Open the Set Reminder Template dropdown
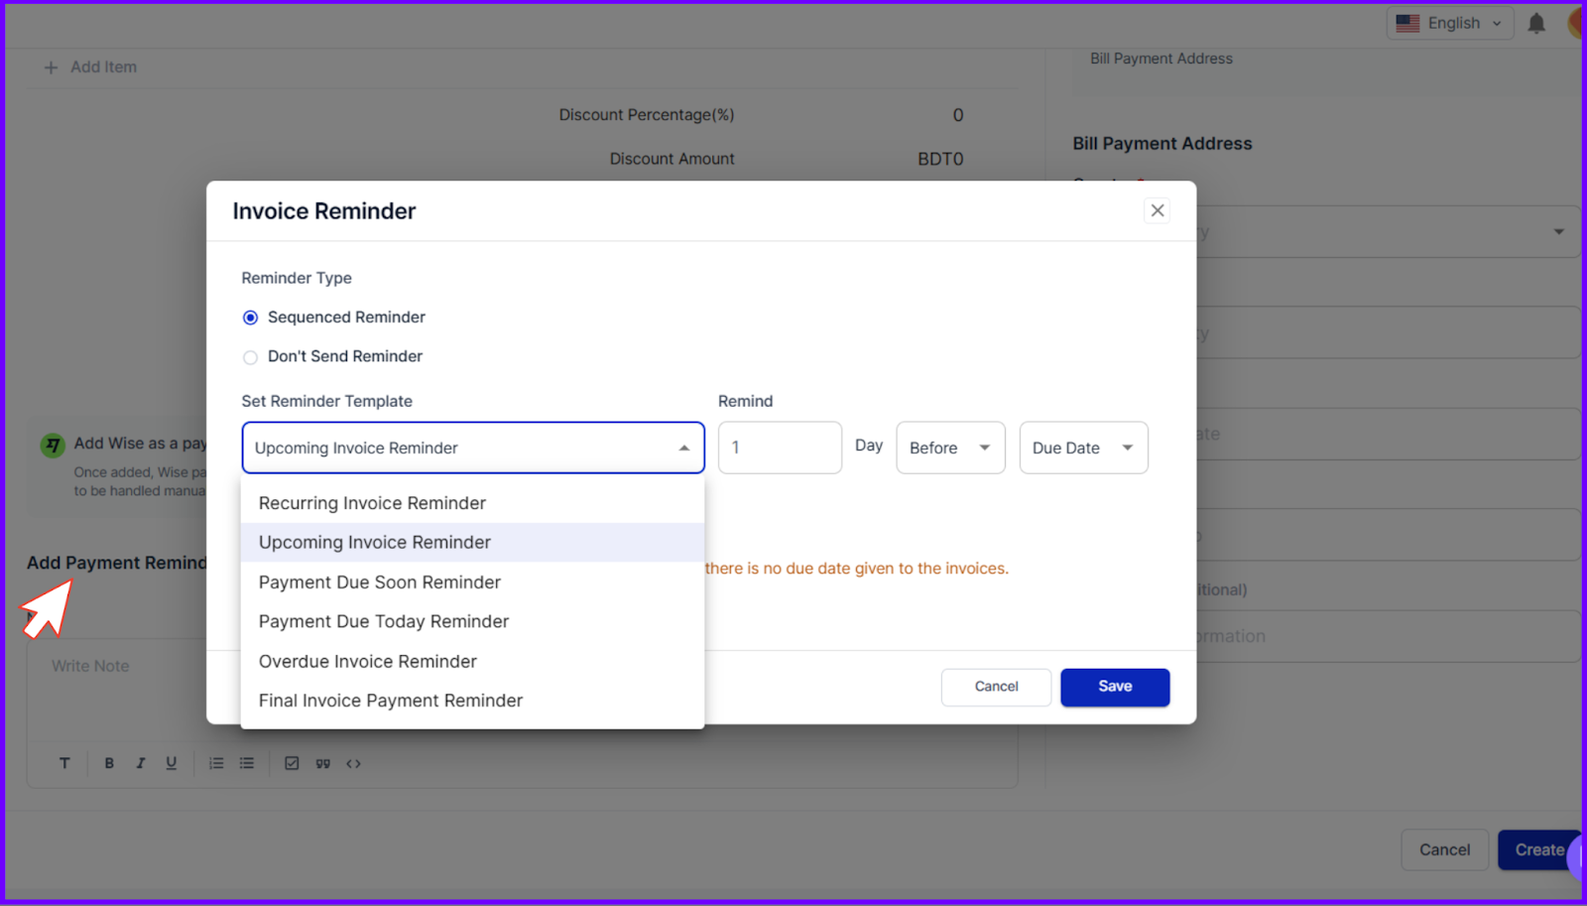The width and height of the screenshot is (1587, 906). [472, 448]
